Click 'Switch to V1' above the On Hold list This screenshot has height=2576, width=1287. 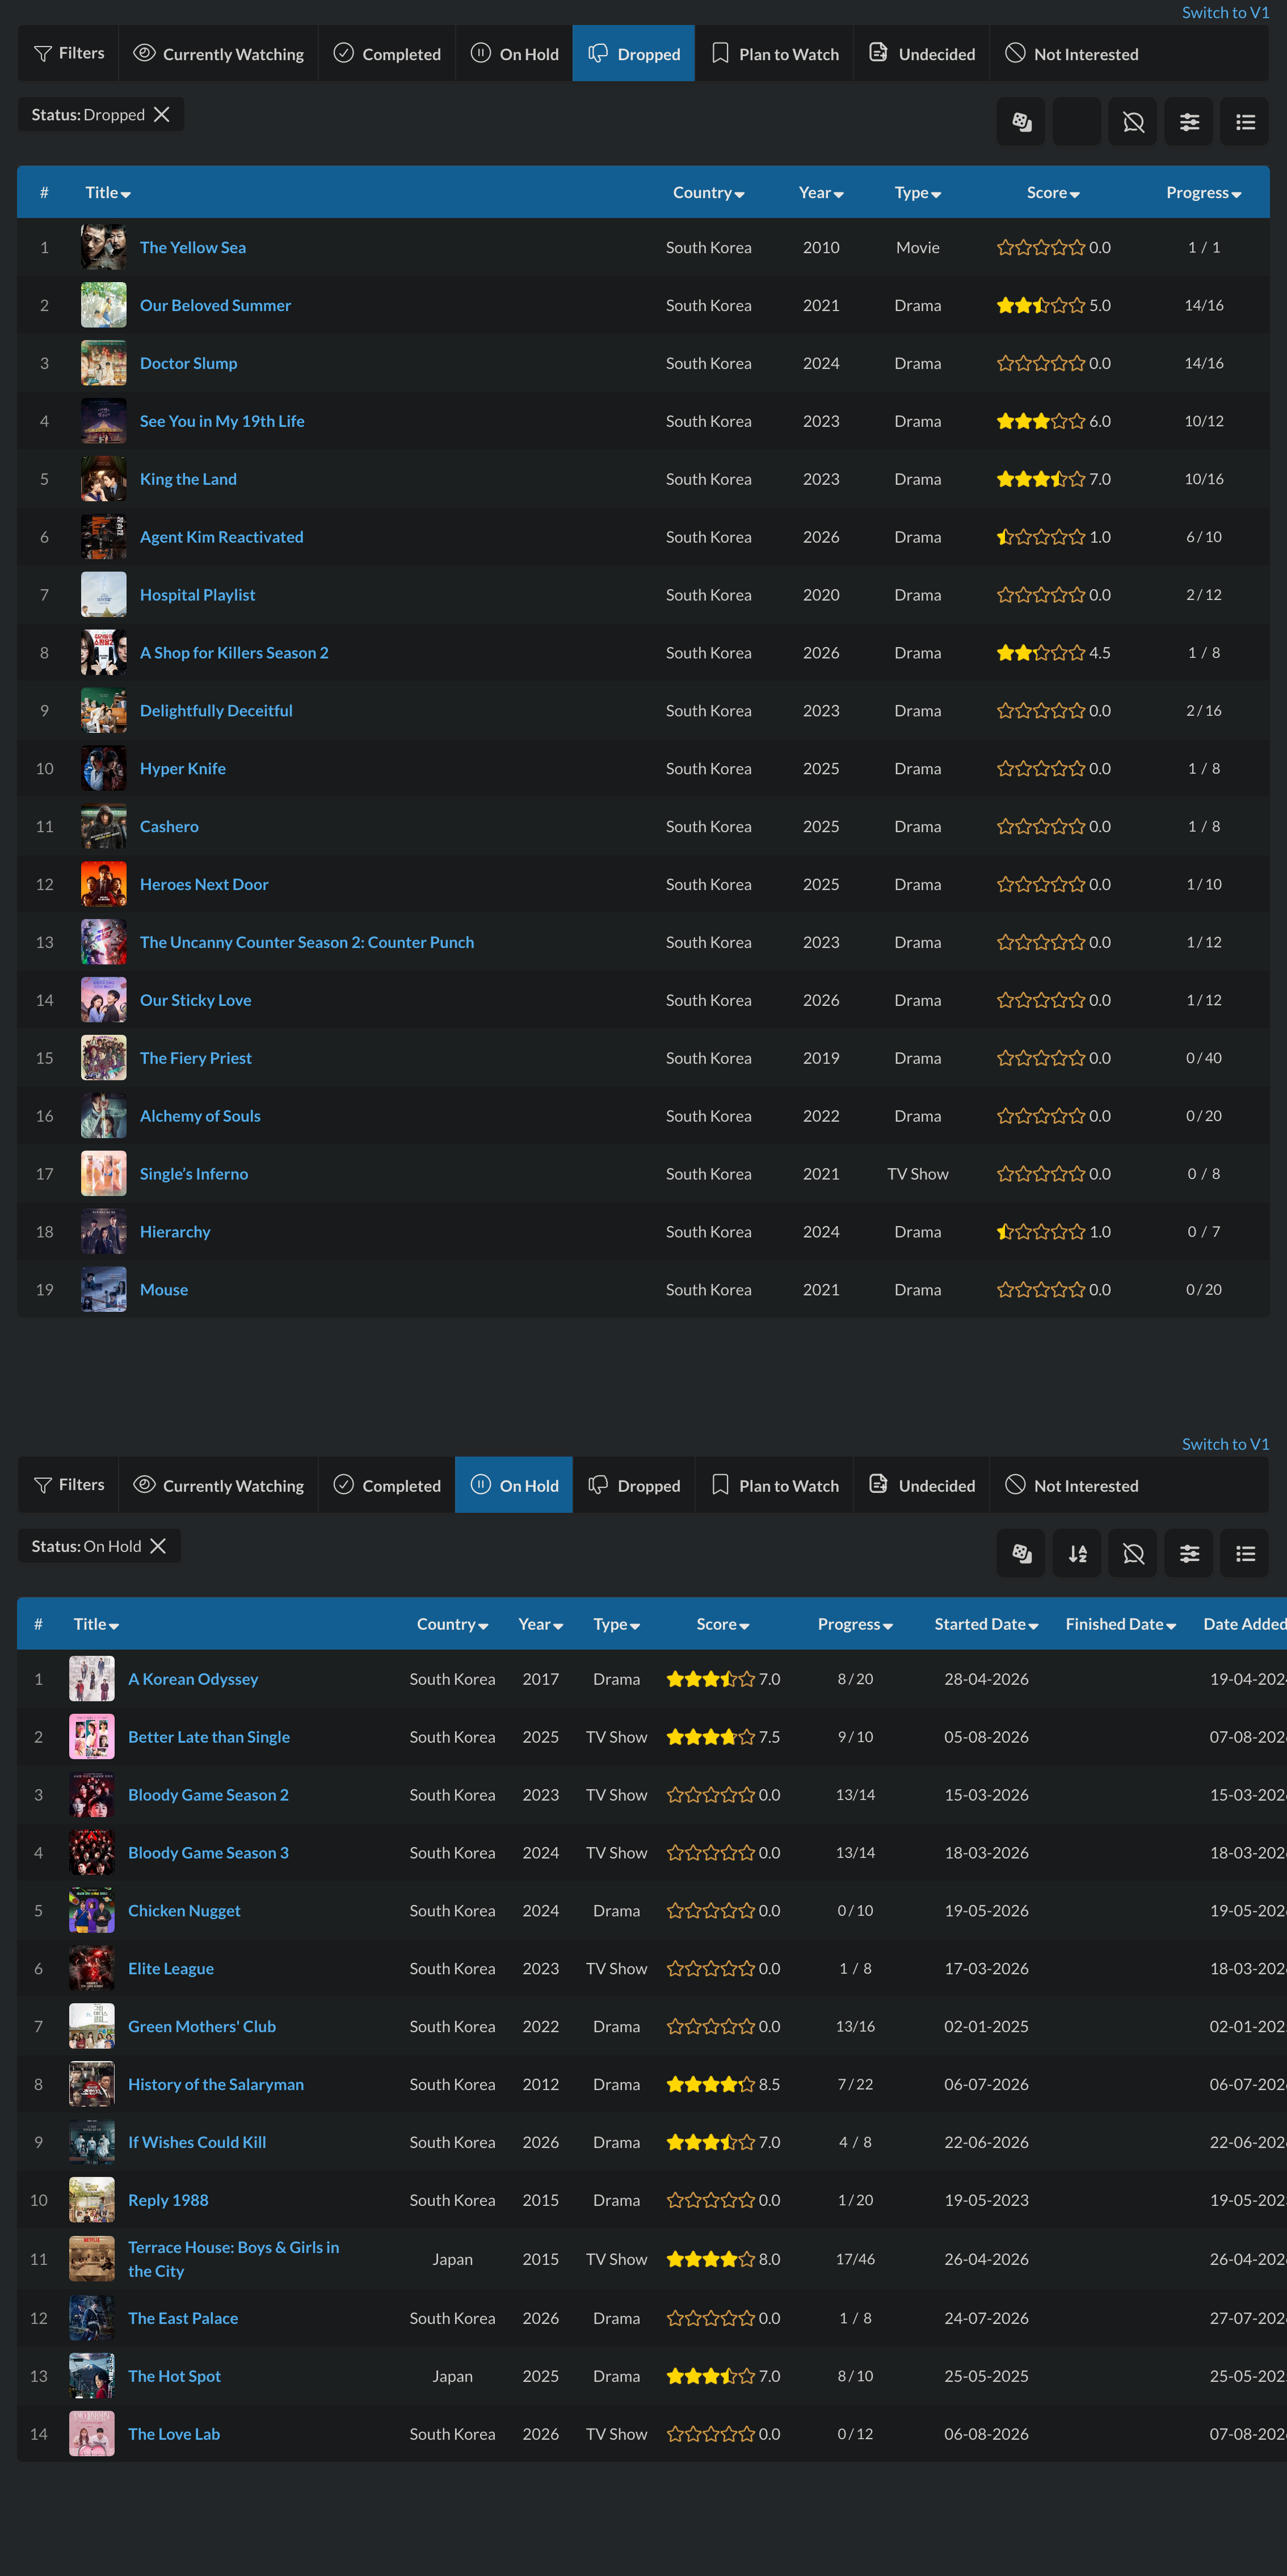pos(1225,1444)
